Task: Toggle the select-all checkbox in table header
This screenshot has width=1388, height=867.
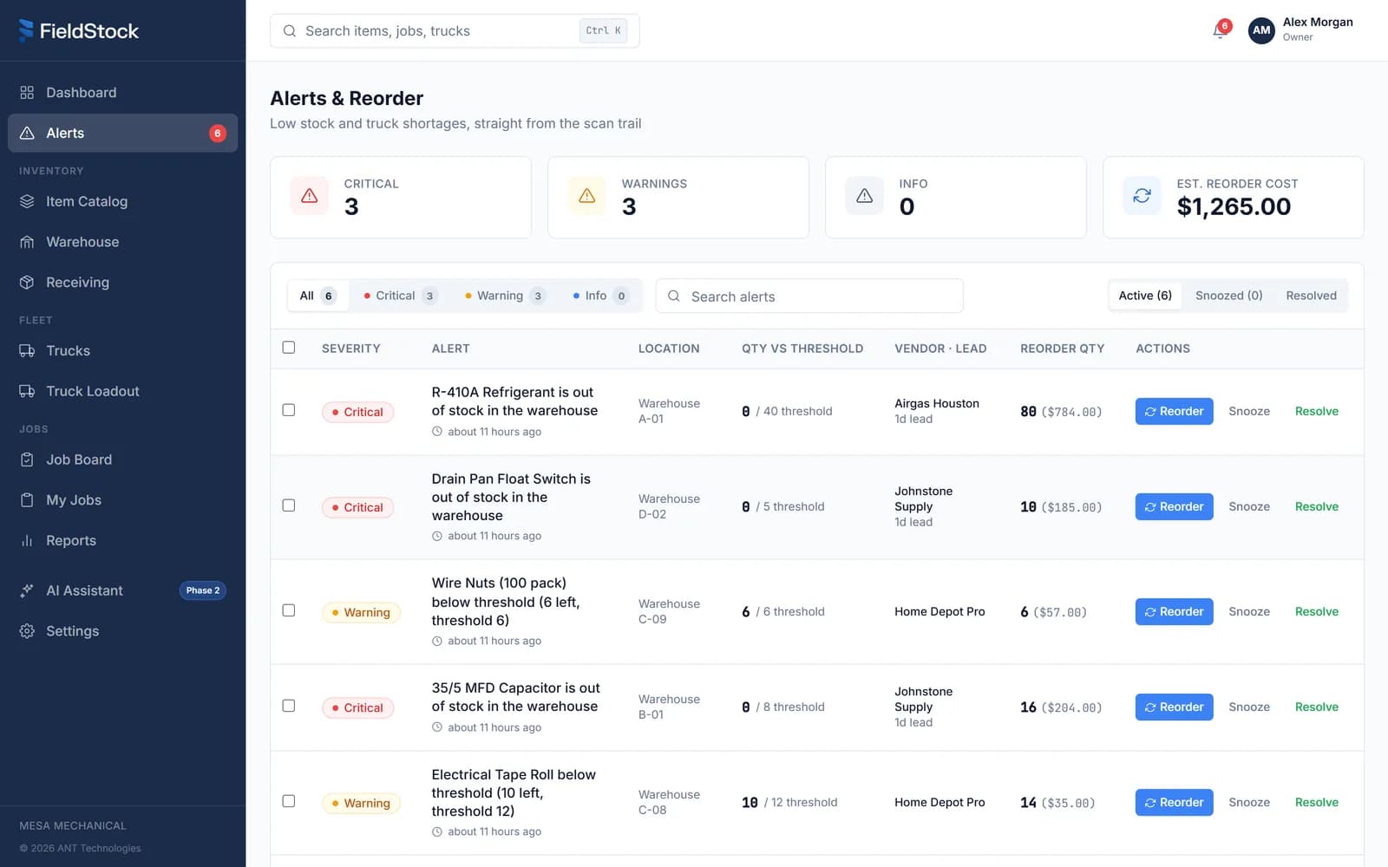Action: coord(289,348)
